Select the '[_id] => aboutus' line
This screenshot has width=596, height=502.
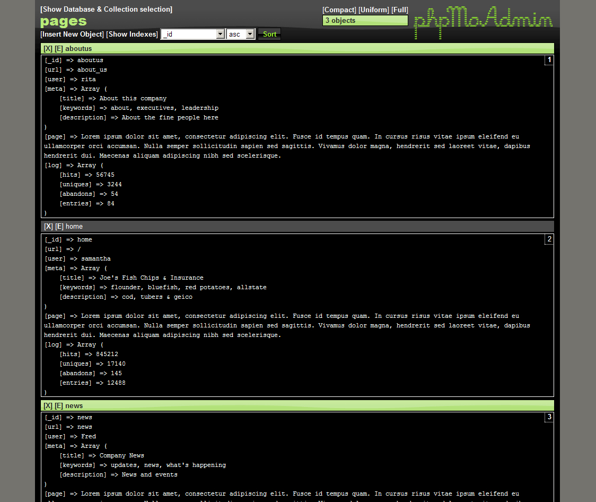(x=74, y=60)
